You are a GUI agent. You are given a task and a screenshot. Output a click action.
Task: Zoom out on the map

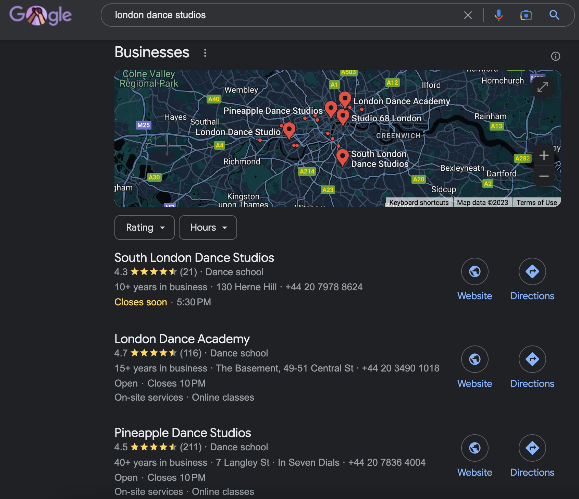coord(544,176)
